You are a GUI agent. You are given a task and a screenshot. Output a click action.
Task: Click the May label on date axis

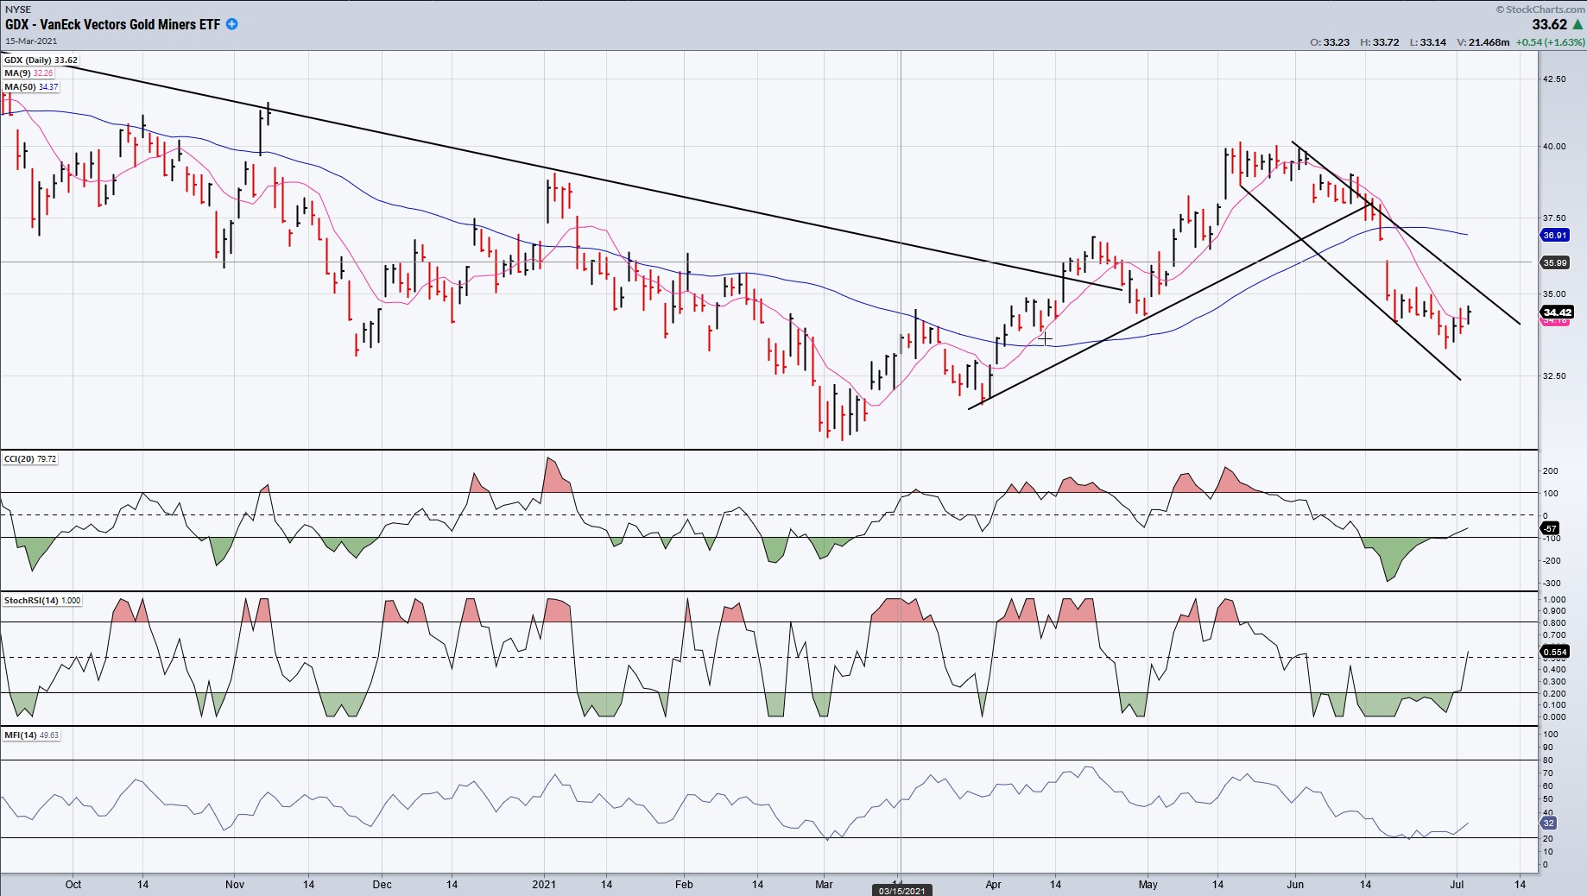[x=1148, y=884]
